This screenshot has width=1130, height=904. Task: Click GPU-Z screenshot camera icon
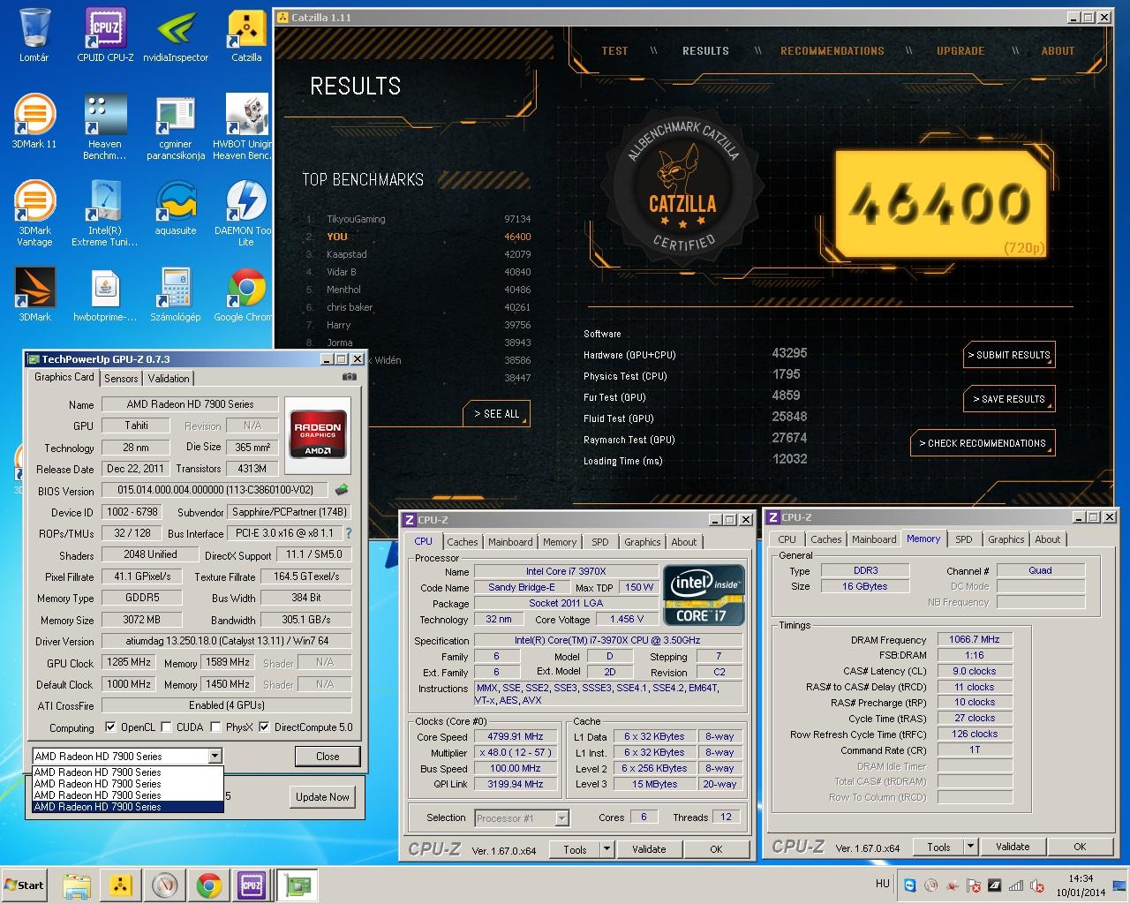350,377
